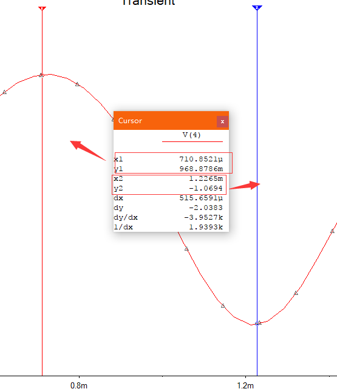Screen dimensions: 337x389
Task: Click the y2 value -1.0694
Action: [205, 188]
